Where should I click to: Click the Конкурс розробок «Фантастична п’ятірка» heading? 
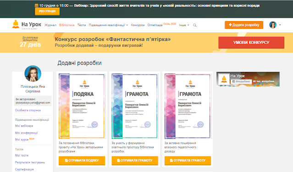[113, 39]
